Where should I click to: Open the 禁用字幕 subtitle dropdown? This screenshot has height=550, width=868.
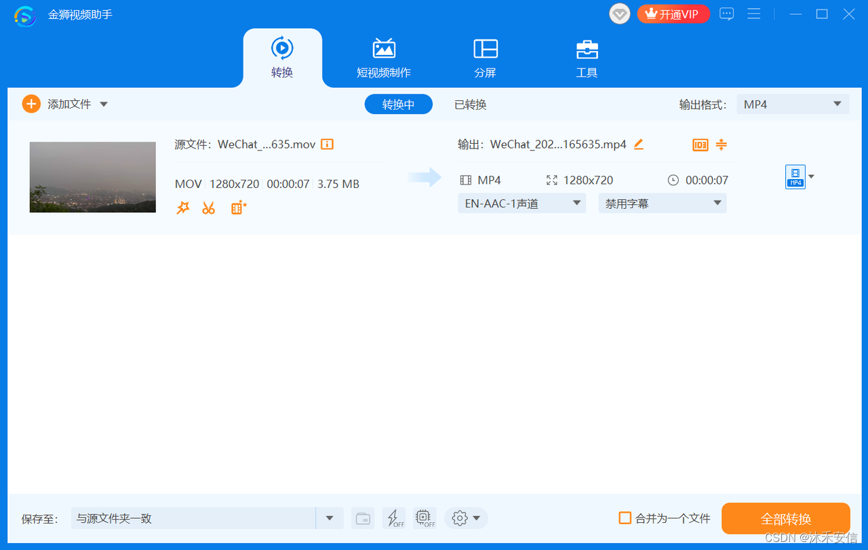point(663,203)
